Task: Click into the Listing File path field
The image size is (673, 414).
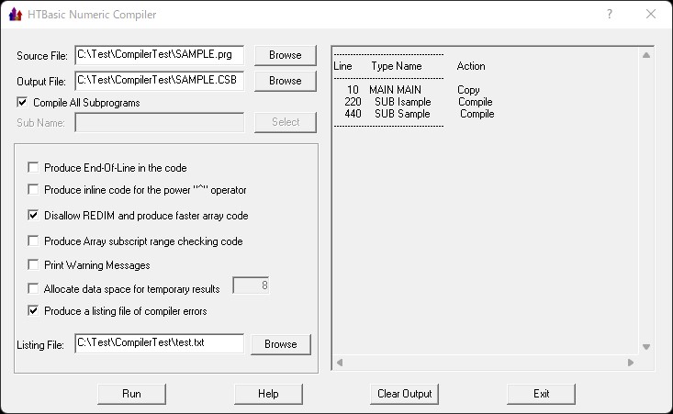Action: pyautogui.click(x=160, y=343)
